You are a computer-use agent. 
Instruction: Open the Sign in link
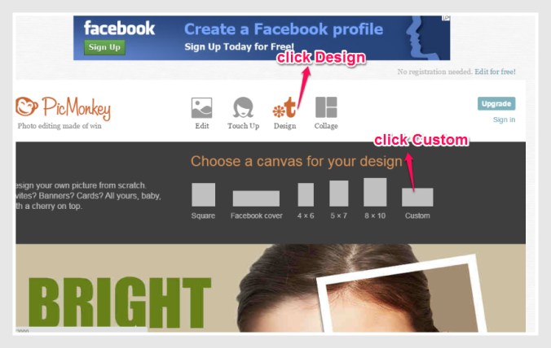pos(504,120)
